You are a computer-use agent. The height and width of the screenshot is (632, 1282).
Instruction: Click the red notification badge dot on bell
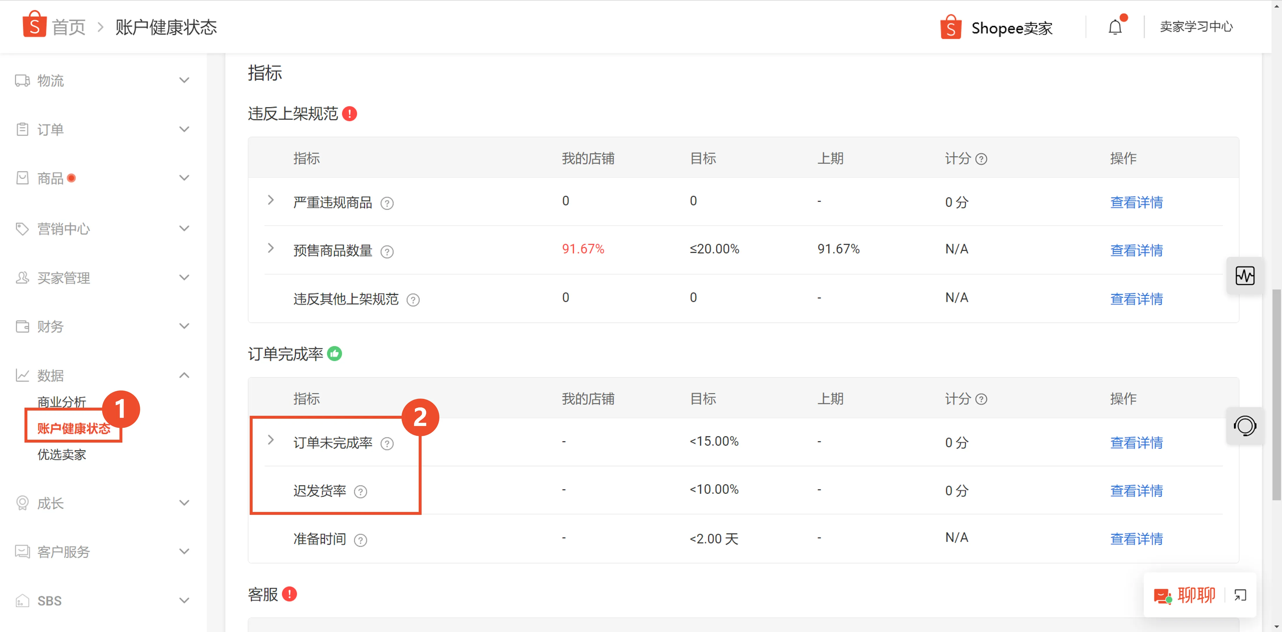(x=1124, y=18)
